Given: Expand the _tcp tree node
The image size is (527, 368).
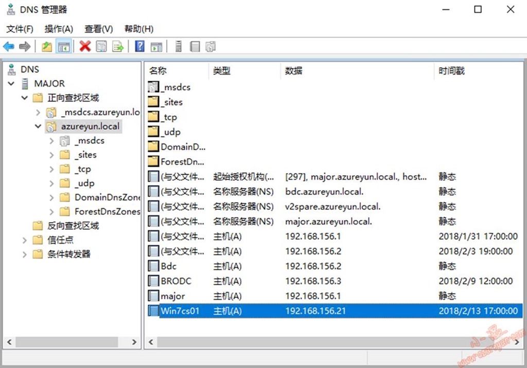Looking at the screenshot, I should pyautogui.click(x=51, y=169).
